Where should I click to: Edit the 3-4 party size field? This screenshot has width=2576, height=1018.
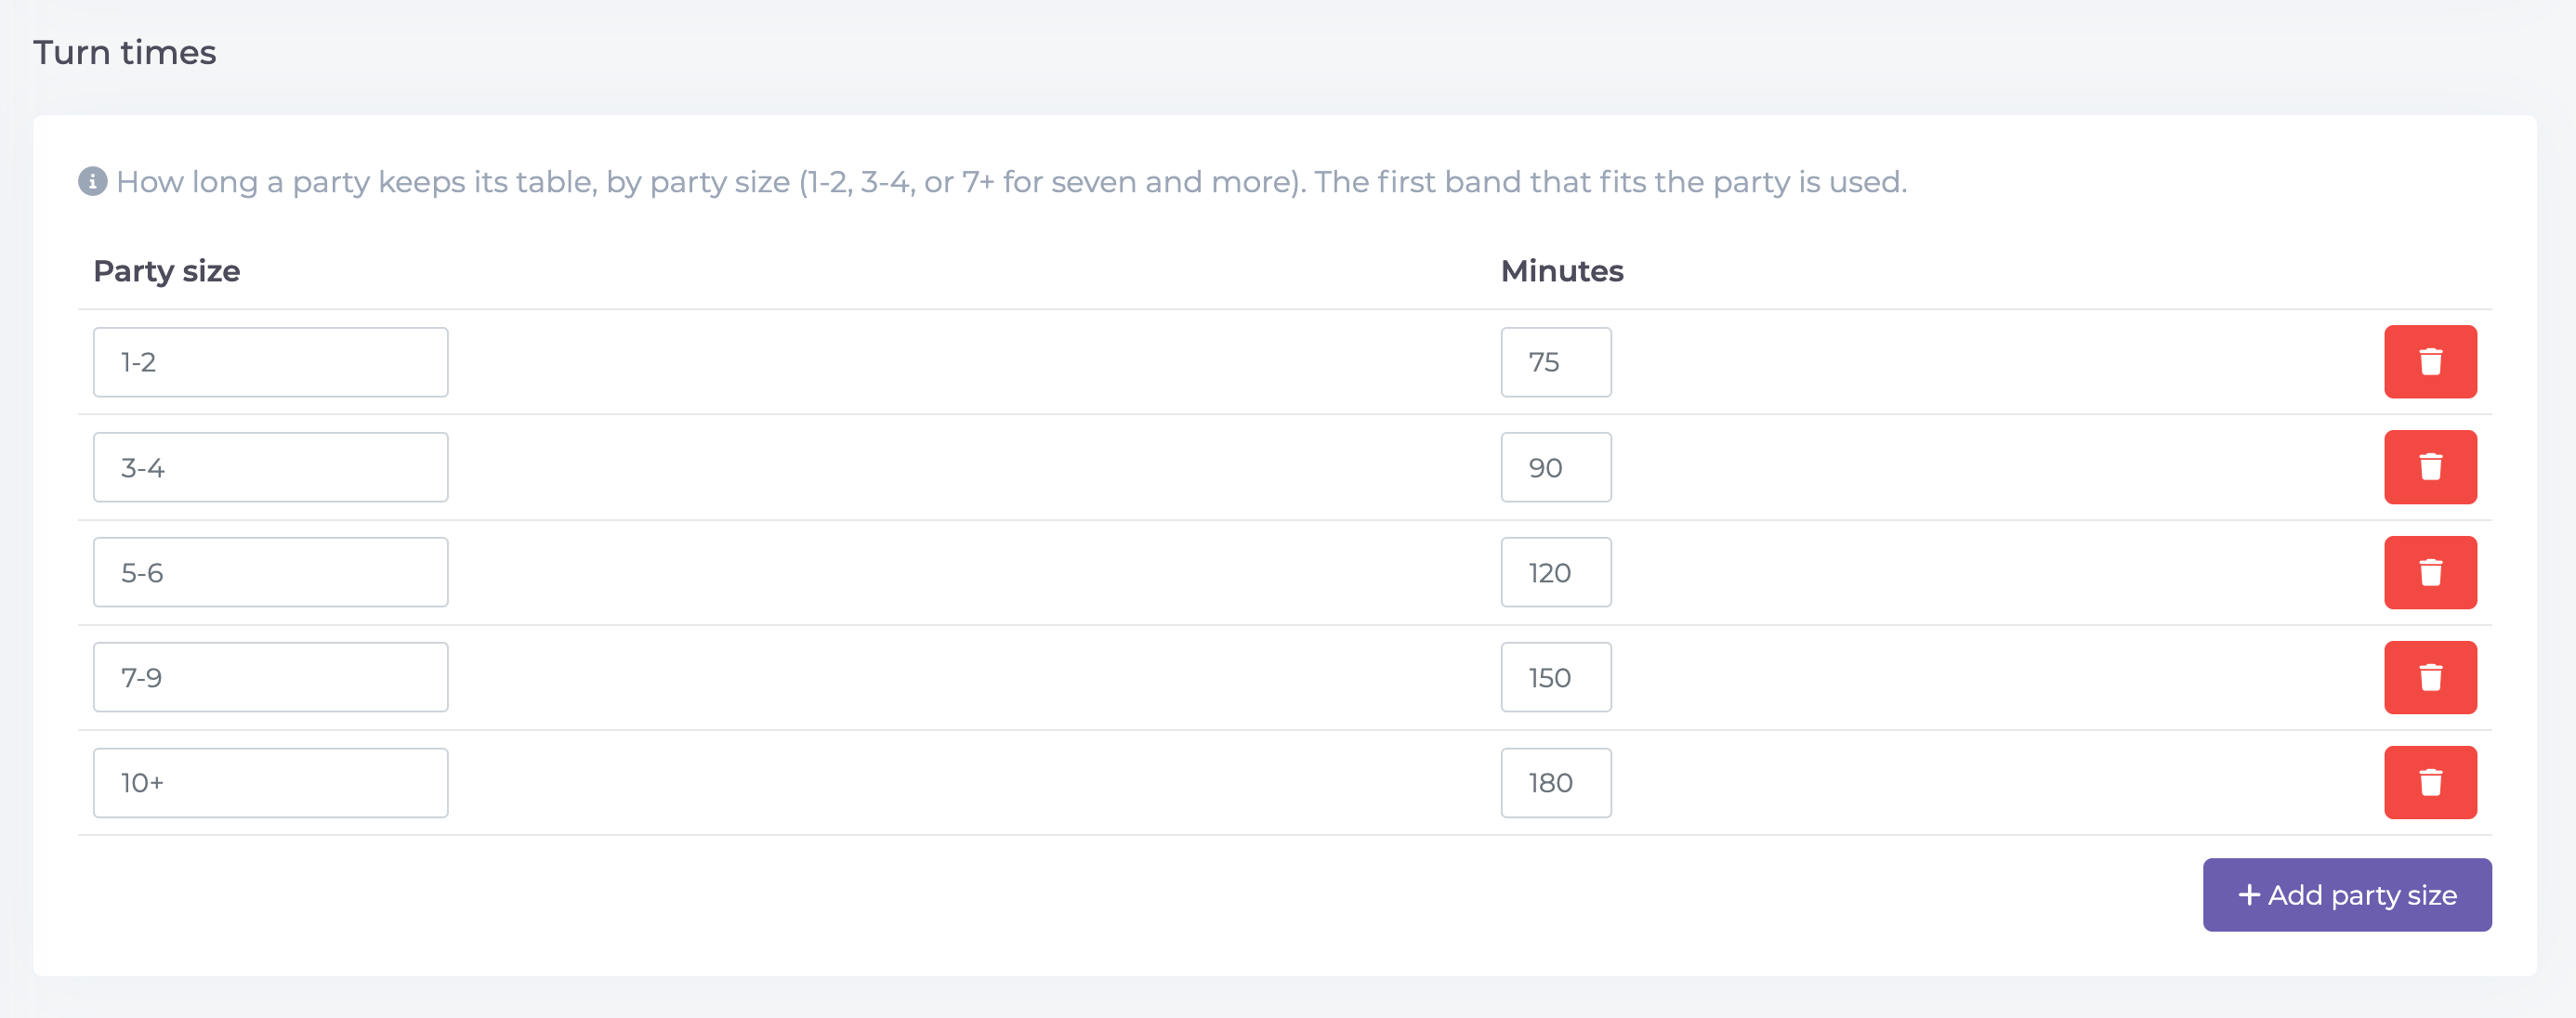(x=271, y=466)
